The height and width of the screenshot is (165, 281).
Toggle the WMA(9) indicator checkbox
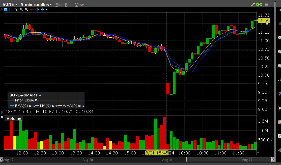tap(79, 106)
